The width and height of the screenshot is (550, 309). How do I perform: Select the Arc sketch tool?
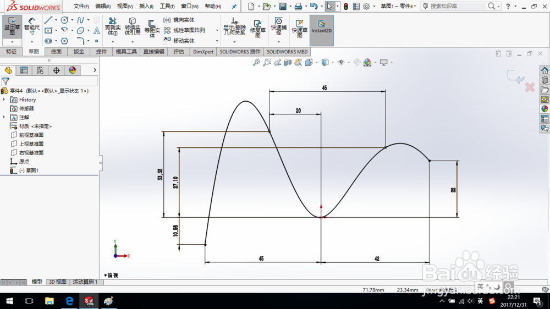tap(64, 30)
